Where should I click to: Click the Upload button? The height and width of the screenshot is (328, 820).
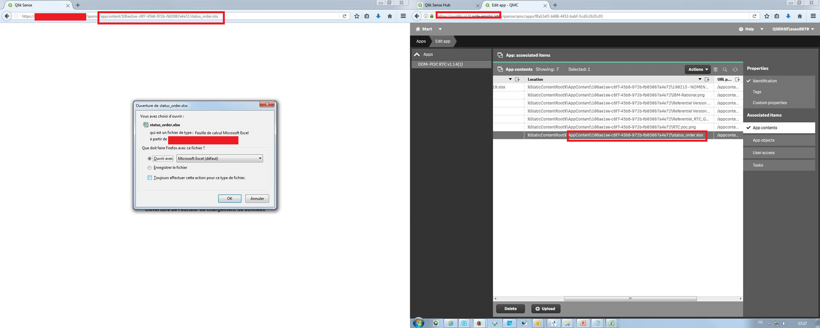point(546,309)
